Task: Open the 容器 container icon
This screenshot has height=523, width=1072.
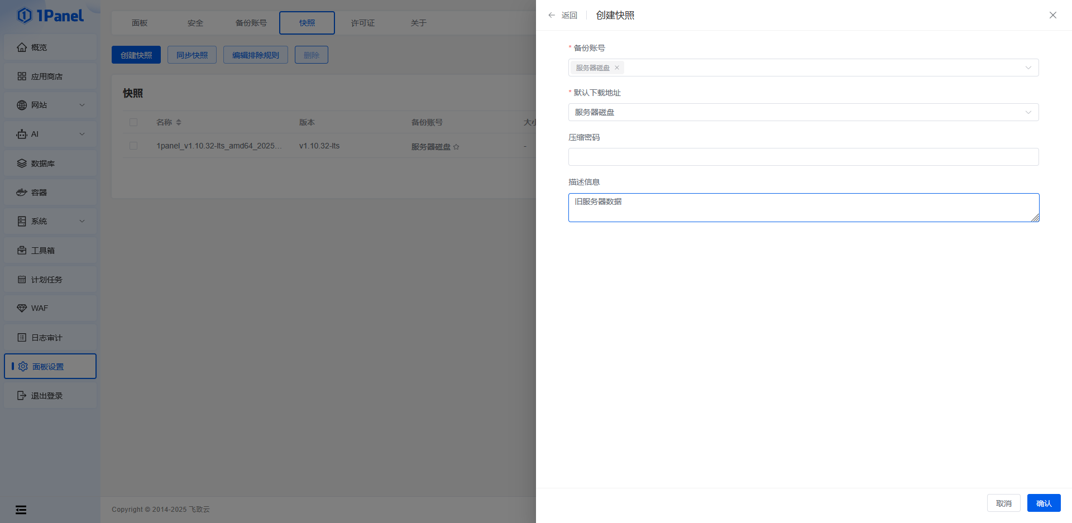Action: click(22, 193)
